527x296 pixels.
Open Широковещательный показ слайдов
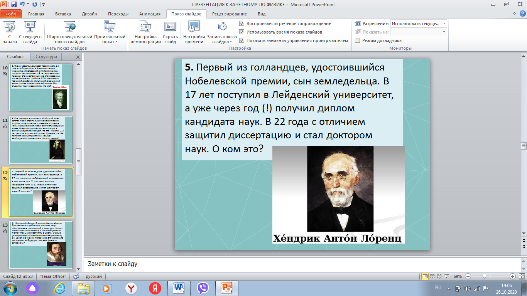[x=70, y=32]
